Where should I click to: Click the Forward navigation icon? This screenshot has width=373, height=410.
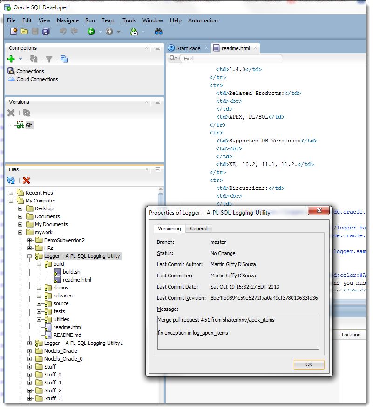pos(109,32)
